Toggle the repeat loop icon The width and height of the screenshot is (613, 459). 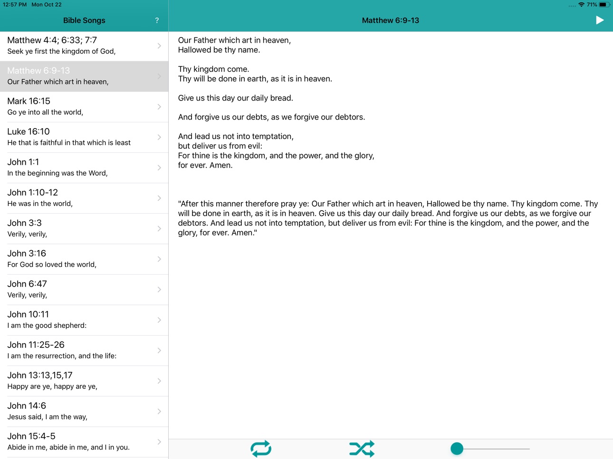click(261, 449)
